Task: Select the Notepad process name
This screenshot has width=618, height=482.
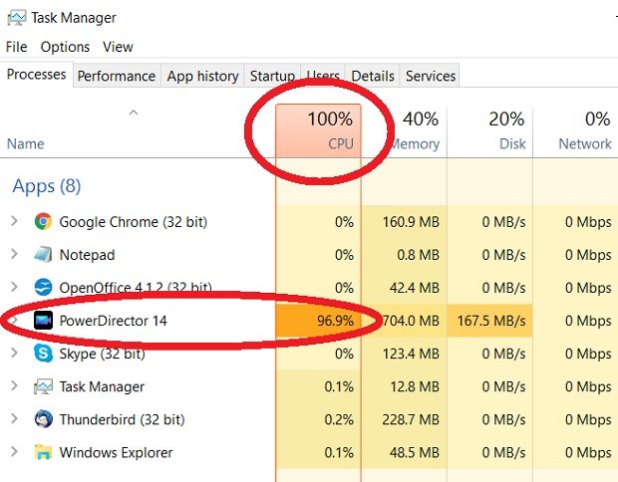Action: point(87,255)
